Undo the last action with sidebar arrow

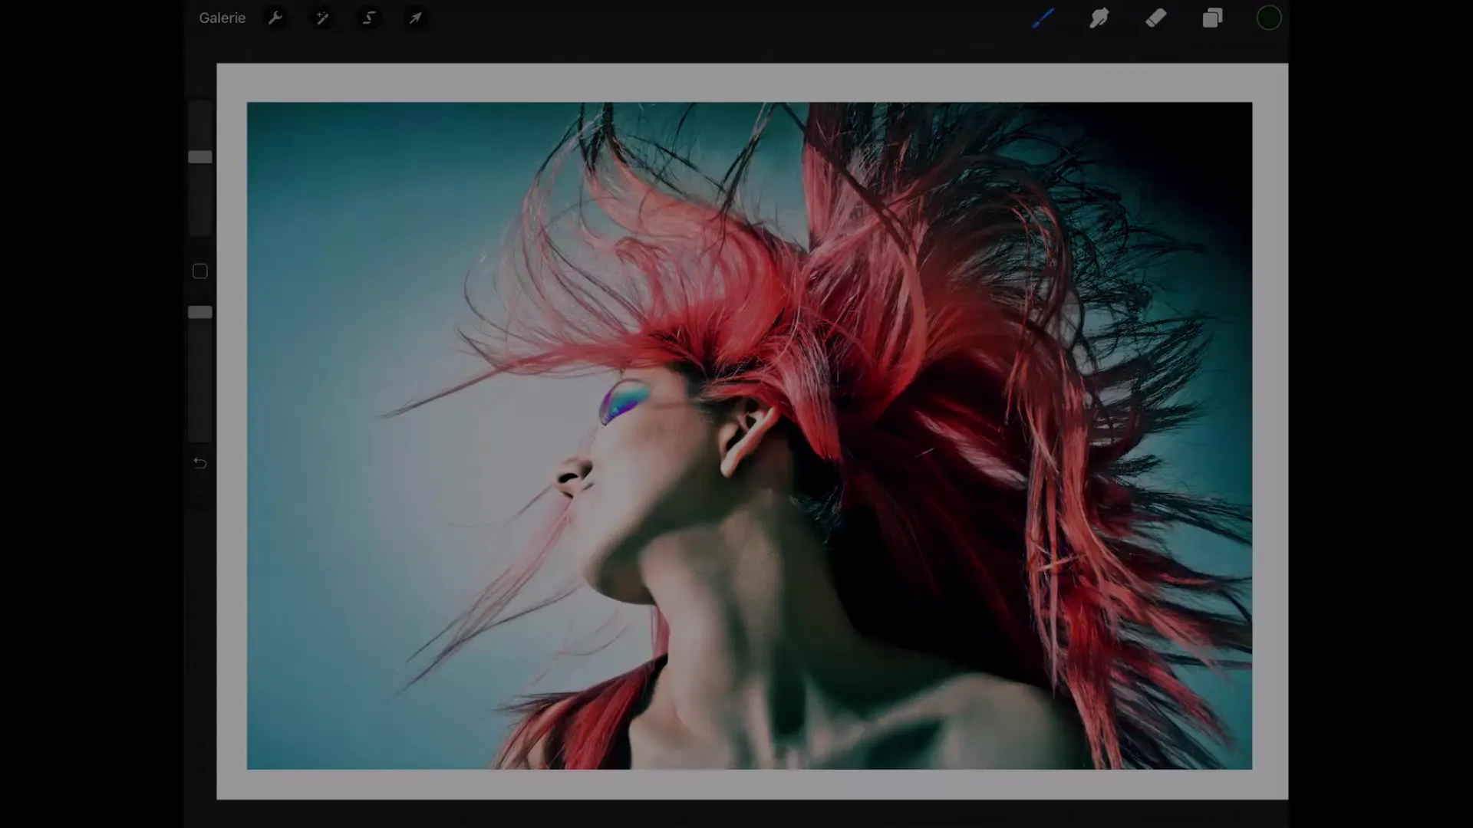[x=200, y=463]
